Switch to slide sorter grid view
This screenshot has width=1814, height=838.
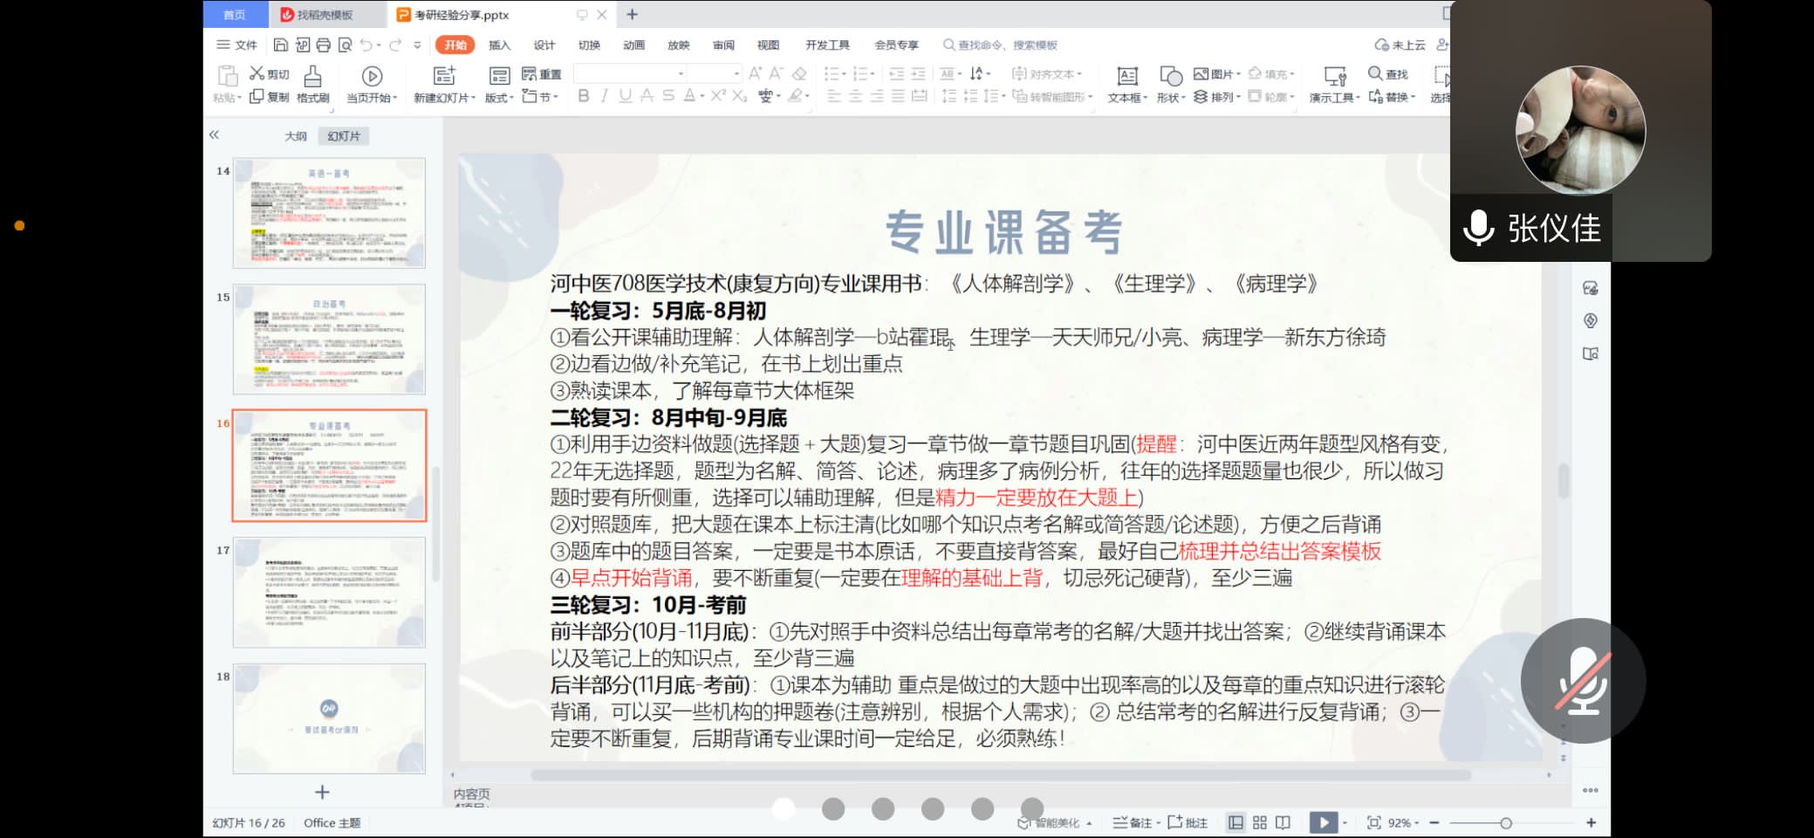coord(1259,822)
